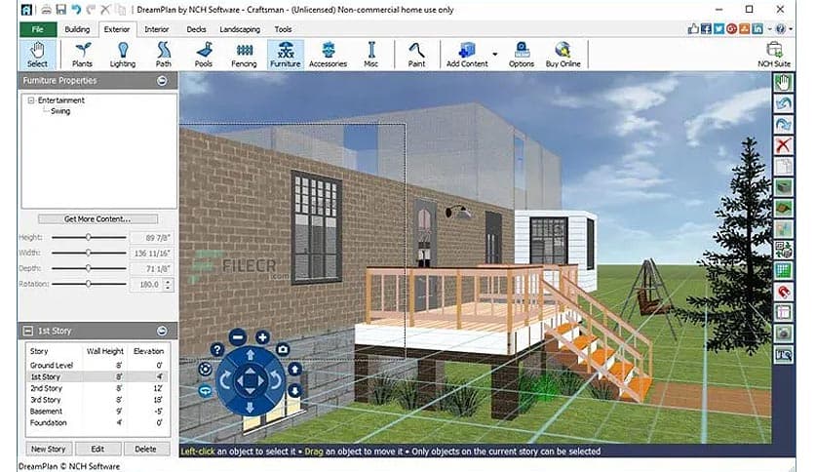Click the Height slider handle

click(x=89, y=237)
